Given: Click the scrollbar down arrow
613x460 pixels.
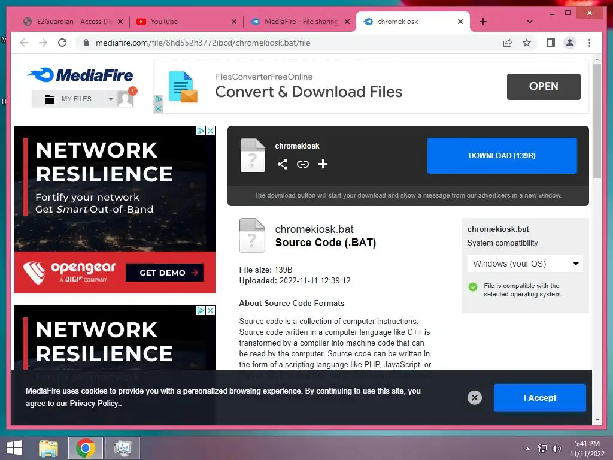Looking at the screenshot, I should [597, 420].
